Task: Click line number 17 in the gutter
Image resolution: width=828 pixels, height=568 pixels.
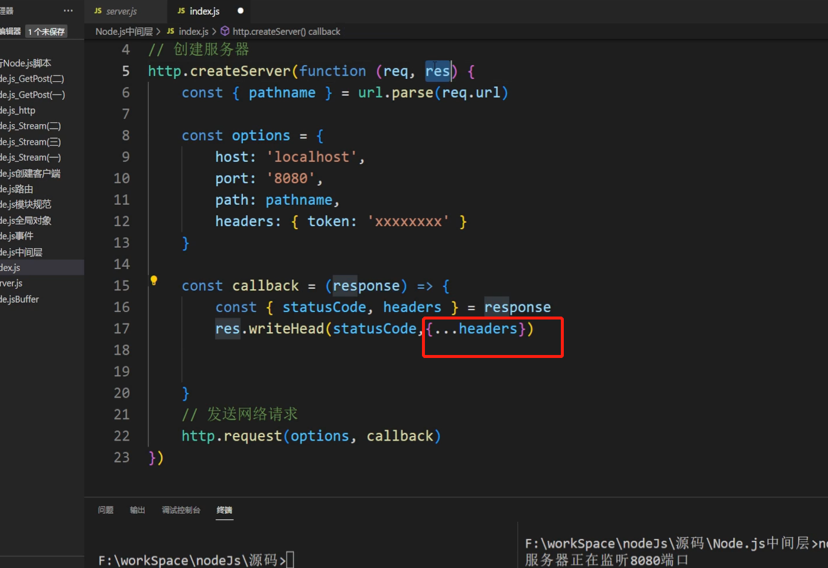Action: [121, 329]
